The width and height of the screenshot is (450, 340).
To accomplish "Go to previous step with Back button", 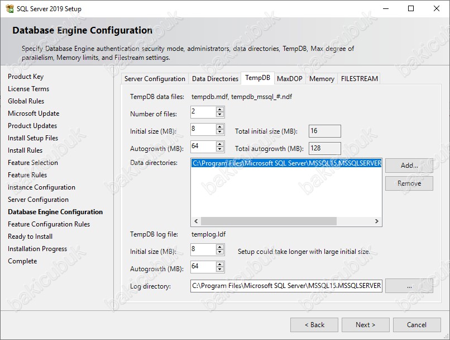I will [x=314, y=325].
